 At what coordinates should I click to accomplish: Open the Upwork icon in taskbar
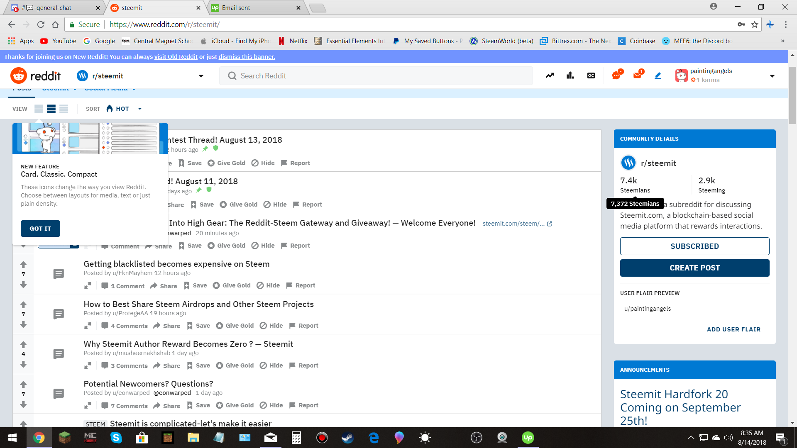[528, 438]
